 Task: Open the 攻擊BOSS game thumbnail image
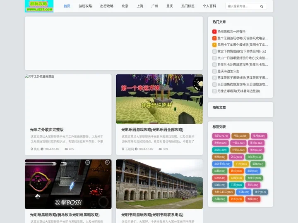point(68,184)
